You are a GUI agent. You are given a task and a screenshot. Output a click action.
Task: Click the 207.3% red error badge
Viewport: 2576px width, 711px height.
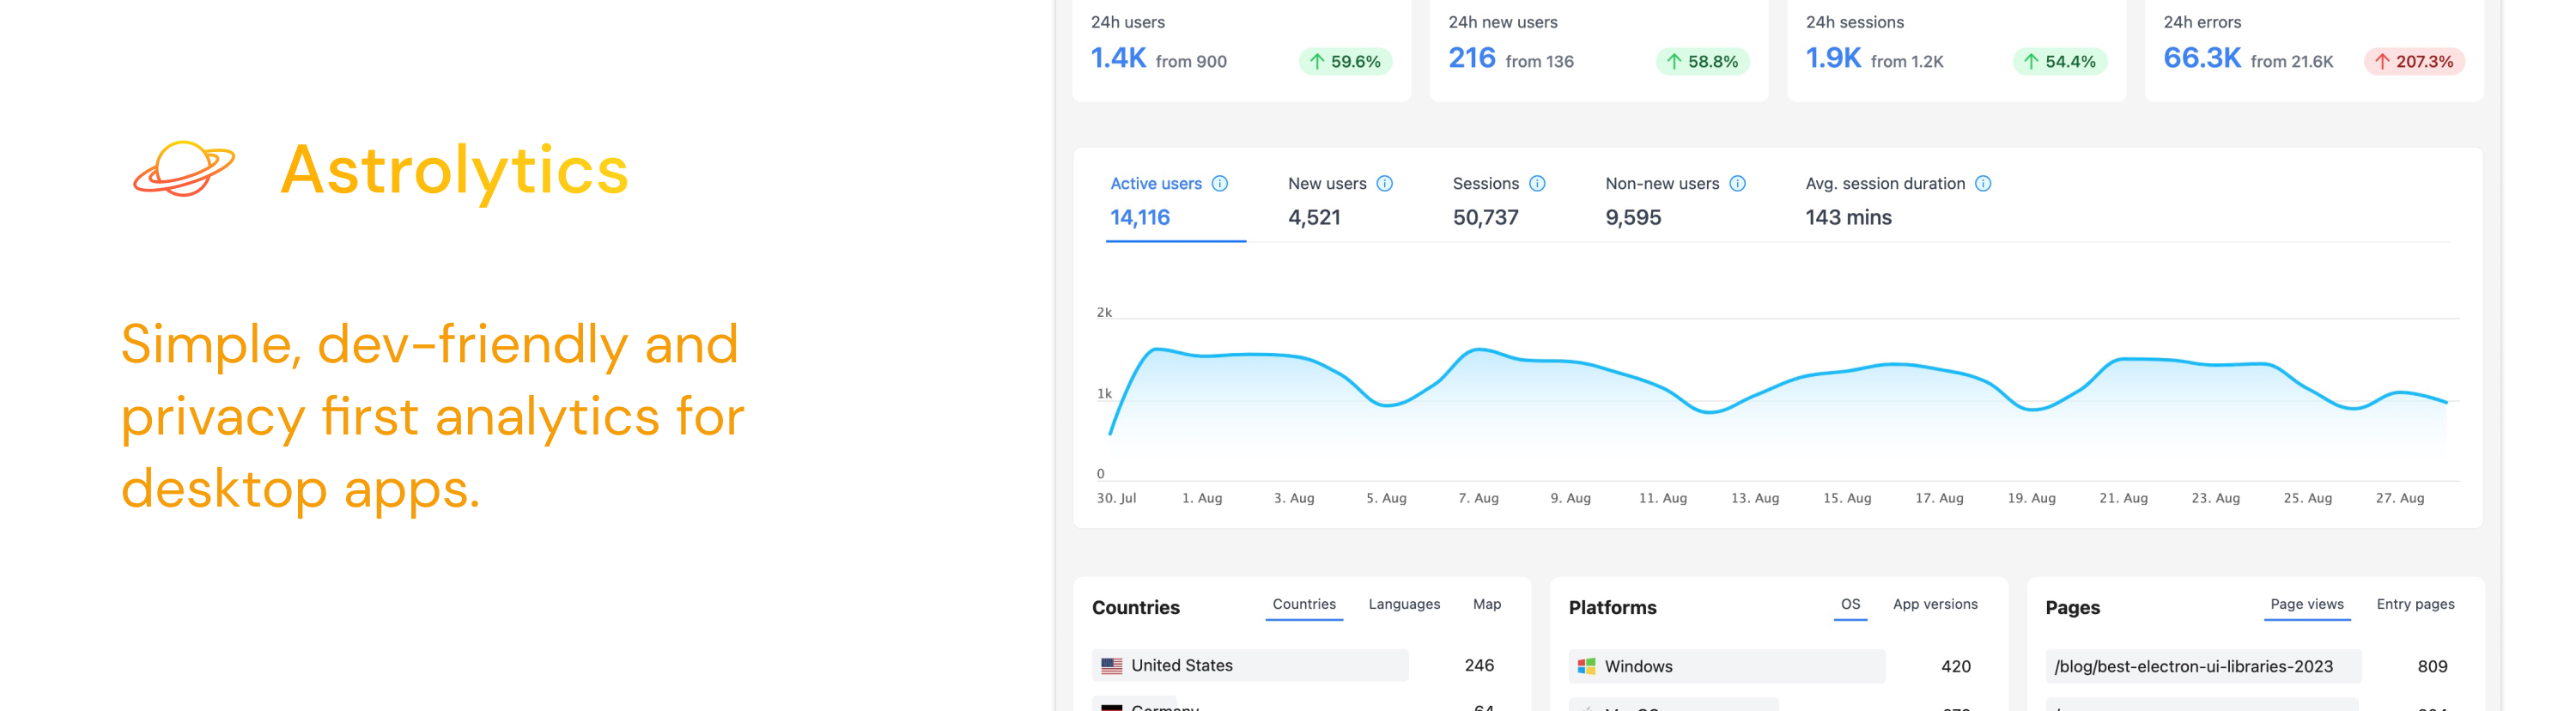coord(2414,61)
